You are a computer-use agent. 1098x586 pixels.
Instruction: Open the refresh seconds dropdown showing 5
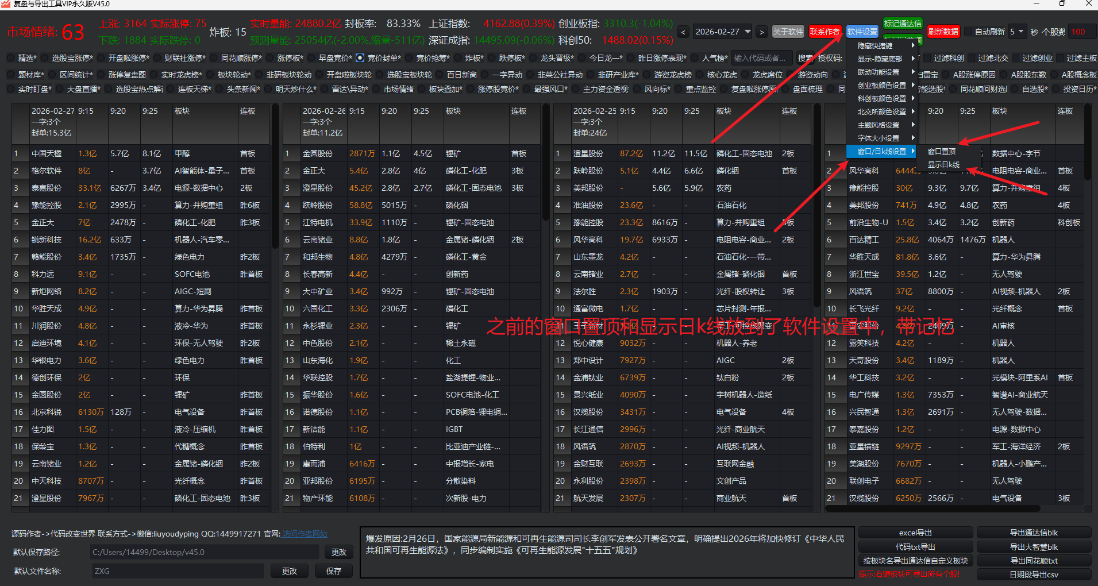[x=1017, y=32]
